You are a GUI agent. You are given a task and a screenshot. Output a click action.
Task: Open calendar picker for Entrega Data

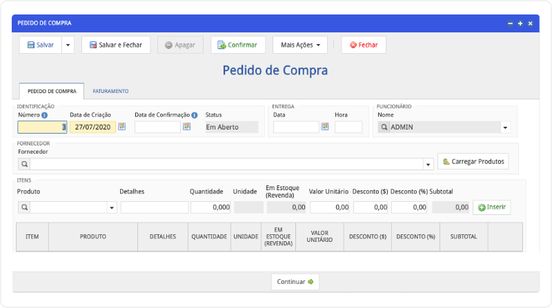pyautogui.click(x=325, y=127)
